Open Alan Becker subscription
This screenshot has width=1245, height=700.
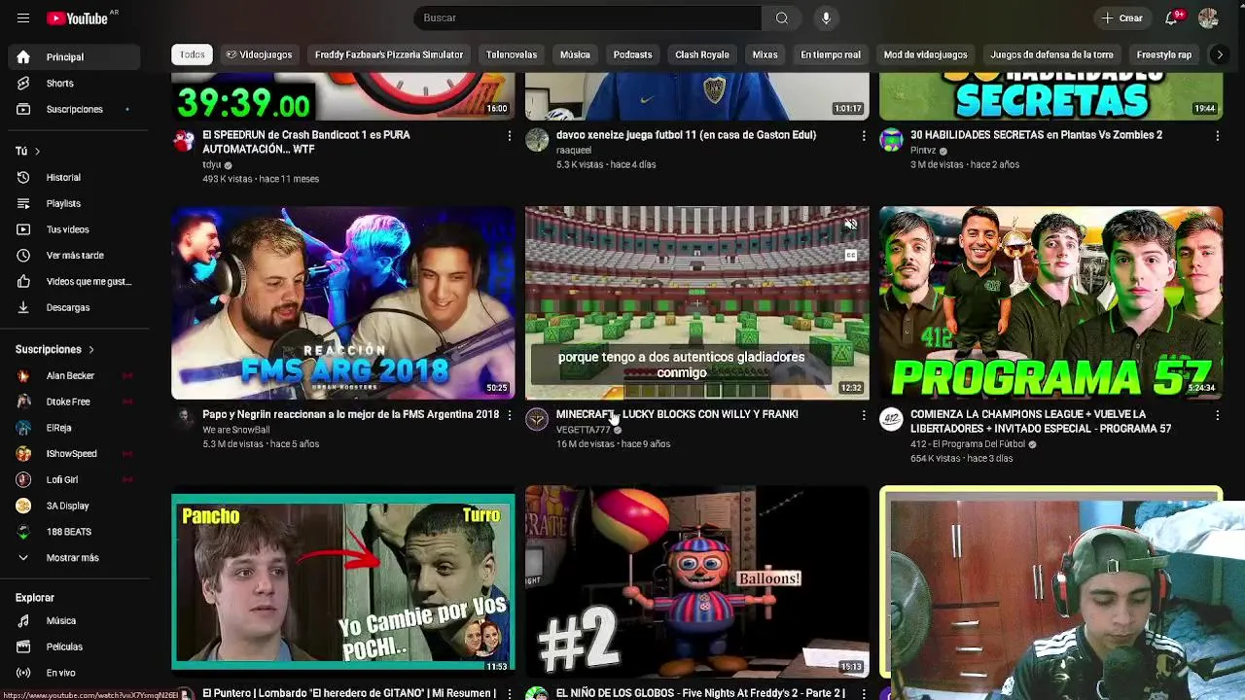74,375
